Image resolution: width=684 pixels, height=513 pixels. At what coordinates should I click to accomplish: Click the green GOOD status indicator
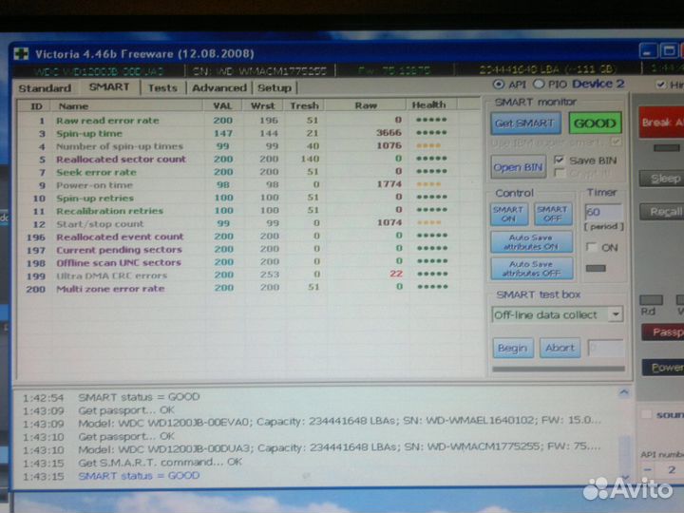(595, 123)
